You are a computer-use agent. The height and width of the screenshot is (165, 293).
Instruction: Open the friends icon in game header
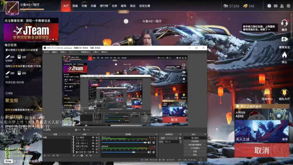click(282, 6)
